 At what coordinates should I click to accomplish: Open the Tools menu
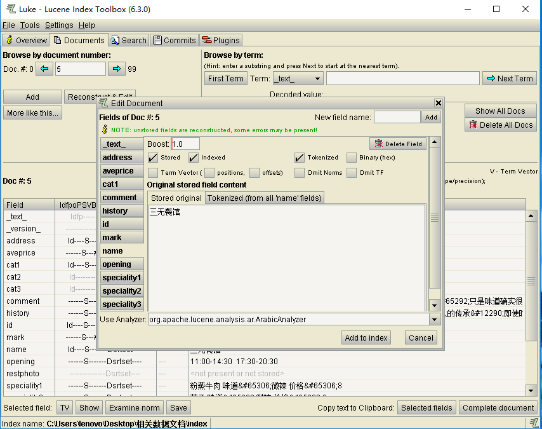pos(30,25)
